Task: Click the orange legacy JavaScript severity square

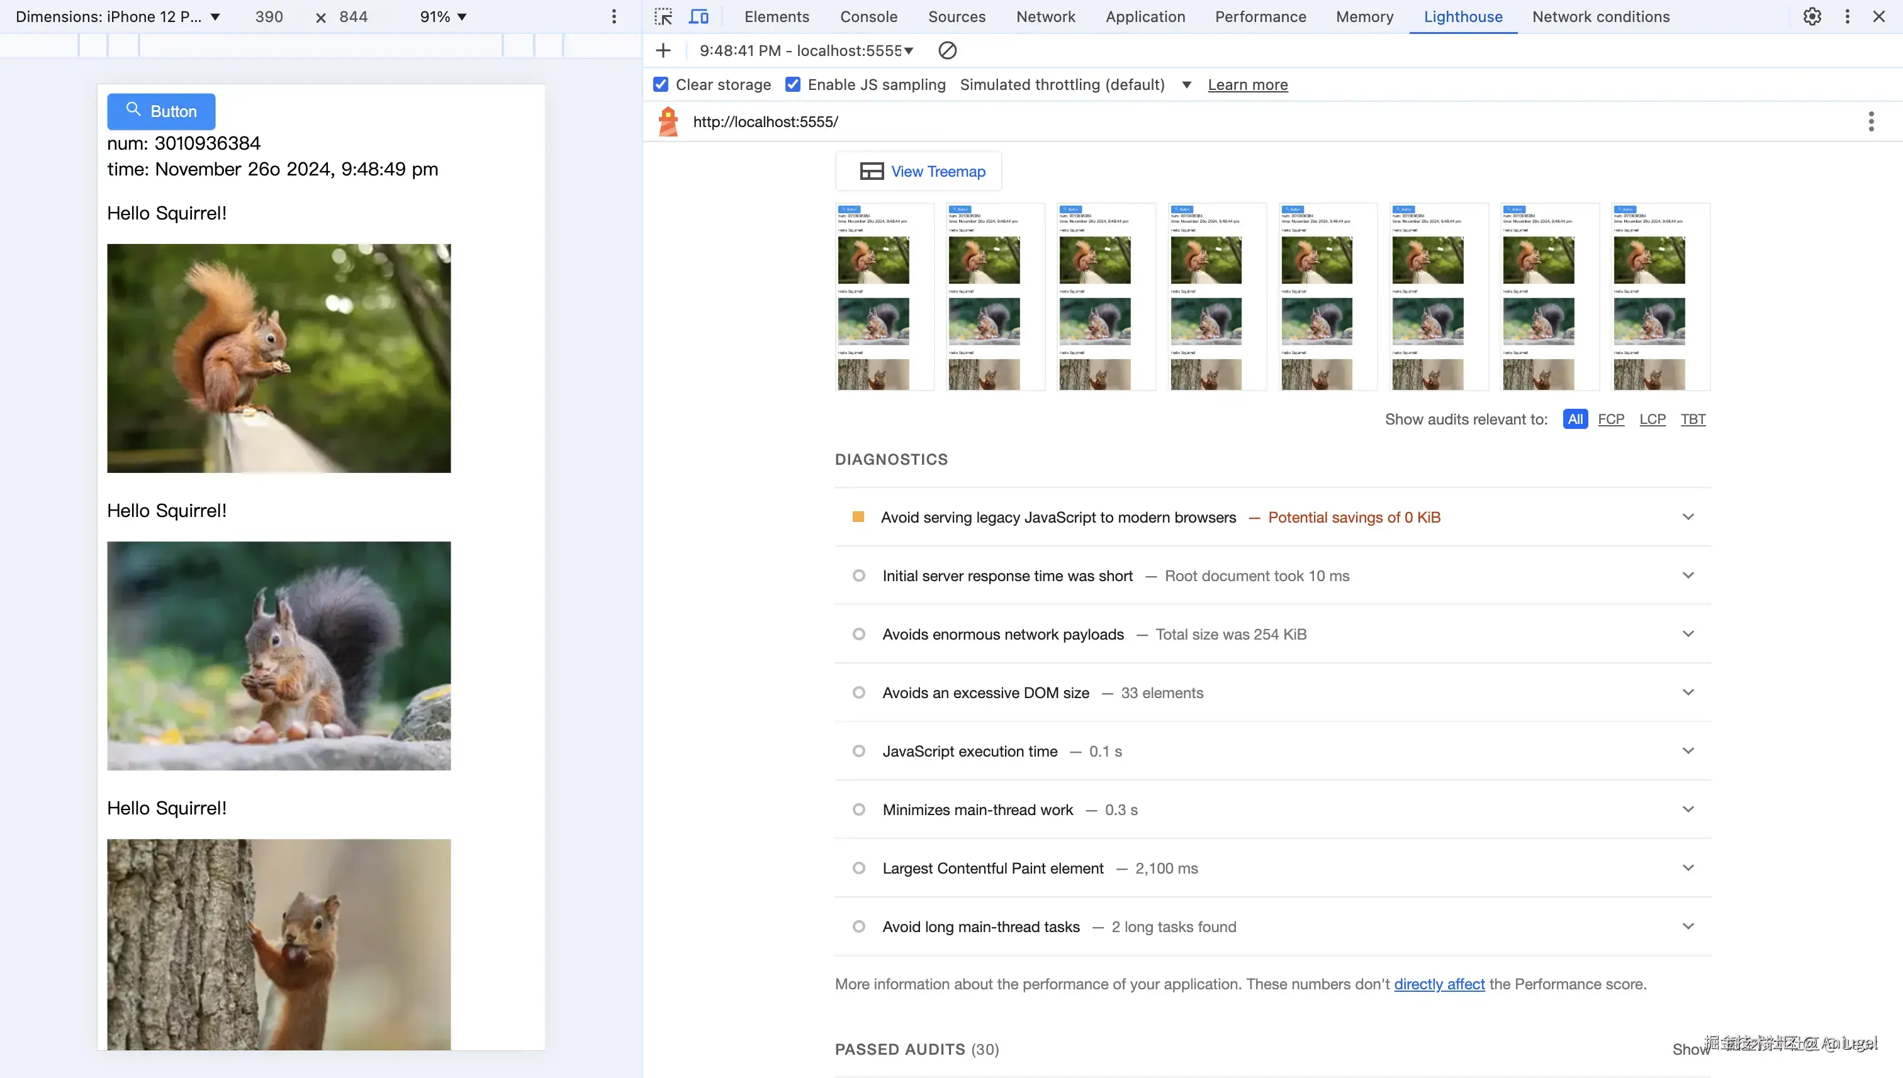Action: [x=858, y=517]
